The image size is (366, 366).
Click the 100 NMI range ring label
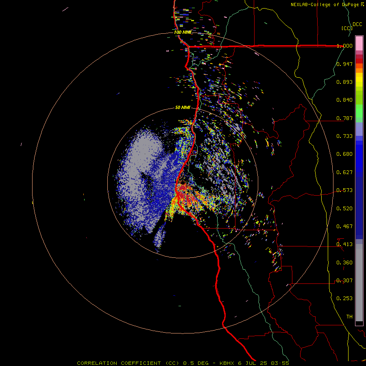[x=183, y=32]
